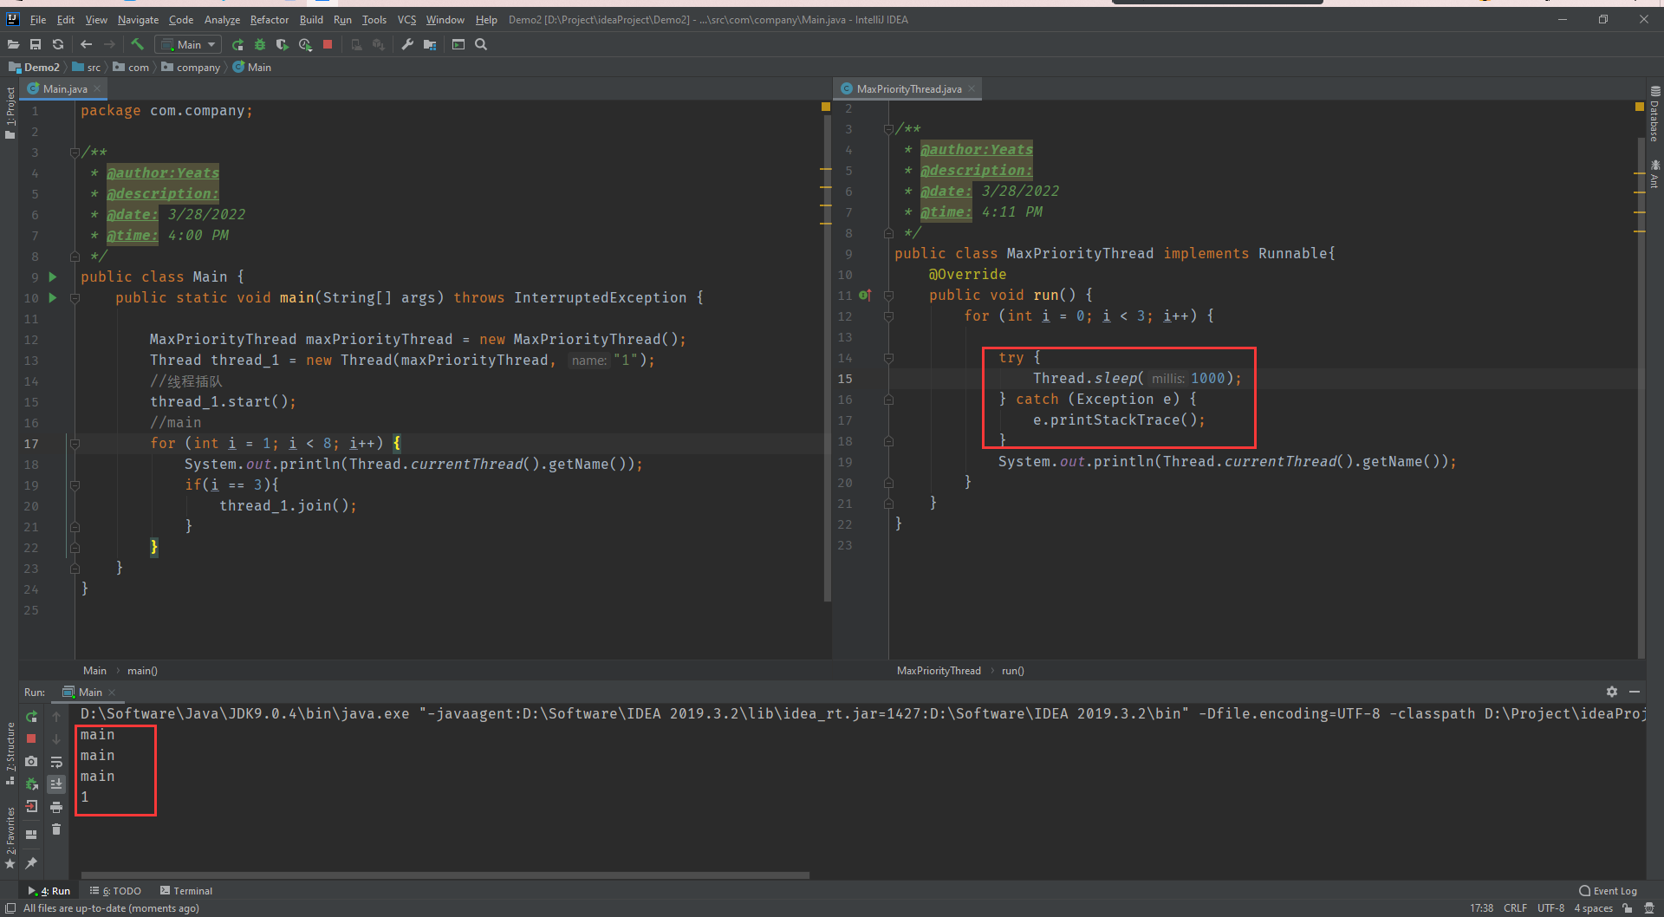The image size is (1664, 917).
Task: Toggle the Ant tool window
Action: coord(1654,173)
